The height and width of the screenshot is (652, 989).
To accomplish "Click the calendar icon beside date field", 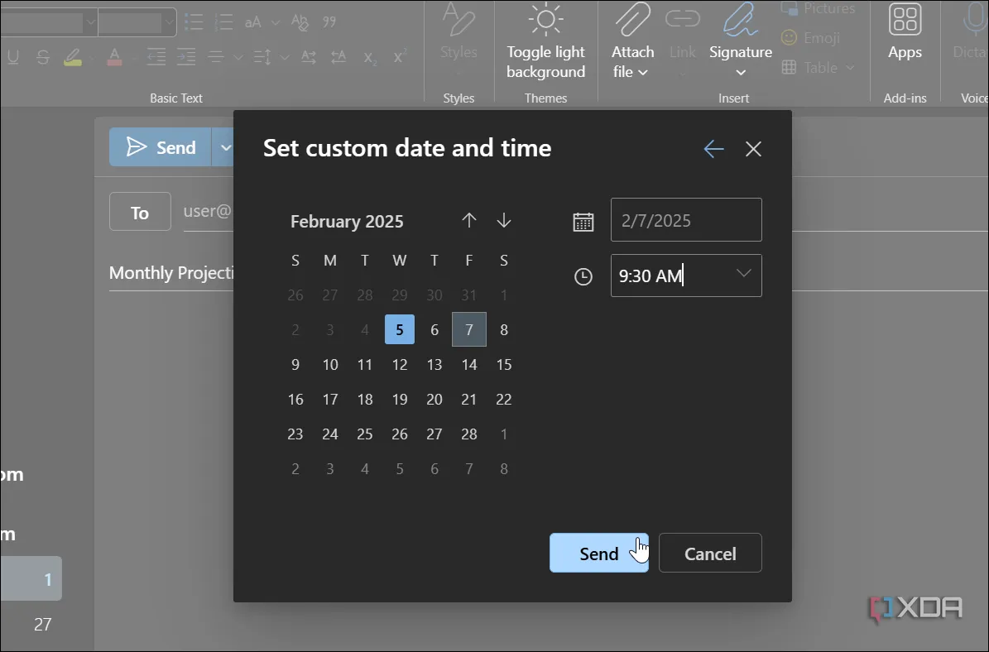I will pos(583,222).
